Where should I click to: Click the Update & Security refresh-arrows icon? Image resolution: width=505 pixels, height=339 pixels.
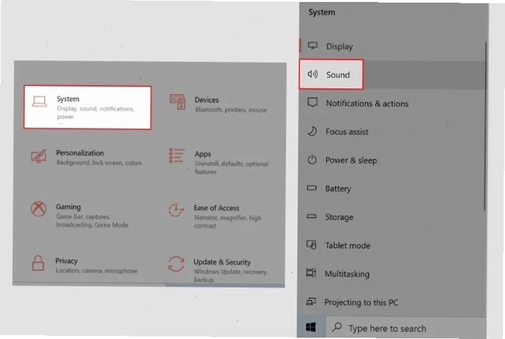tap(176, 264)
